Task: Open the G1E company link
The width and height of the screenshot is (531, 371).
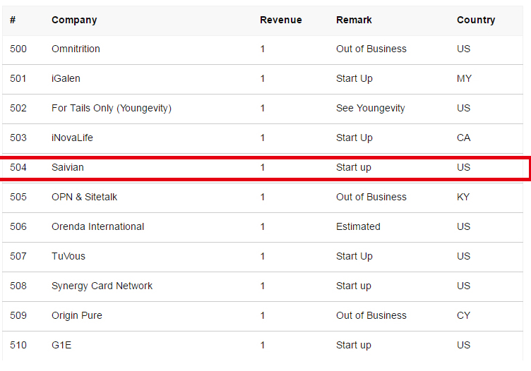Action: pos(61,345)
